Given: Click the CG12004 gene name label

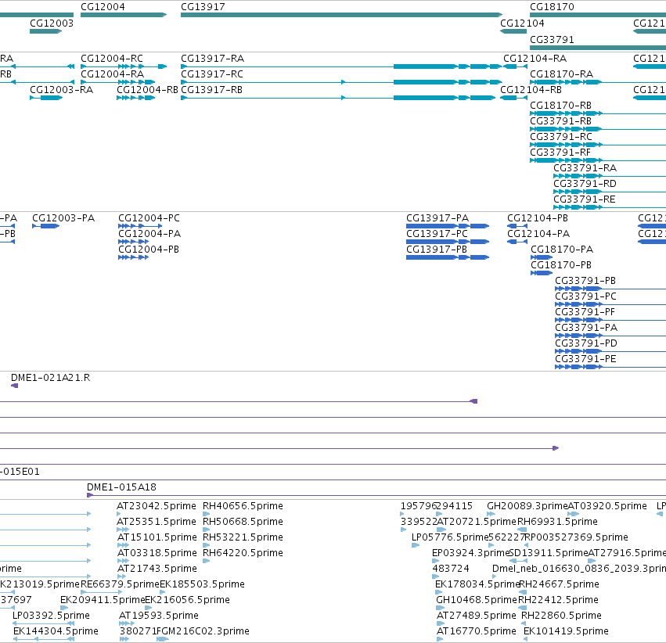Looking at the screenshot, I should [103, 7].
